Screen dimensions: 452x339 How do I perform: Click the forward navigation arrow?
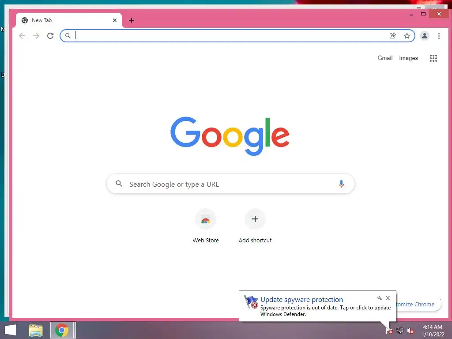(36, 36)
